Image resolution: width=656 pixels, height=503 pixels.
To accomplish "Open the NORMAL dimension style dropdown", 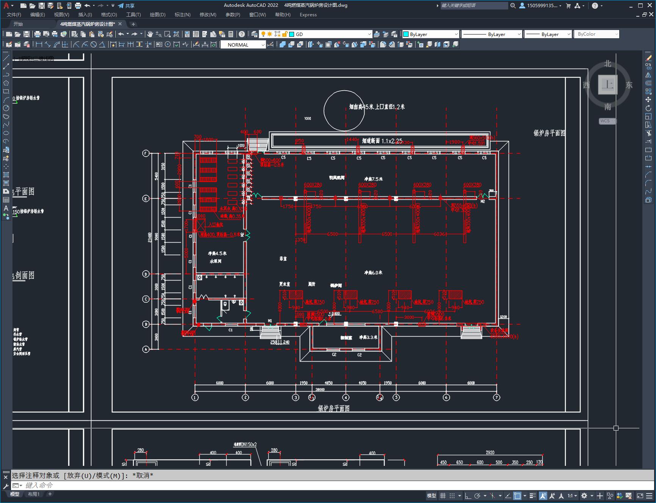I will click(x=263, y=45).
